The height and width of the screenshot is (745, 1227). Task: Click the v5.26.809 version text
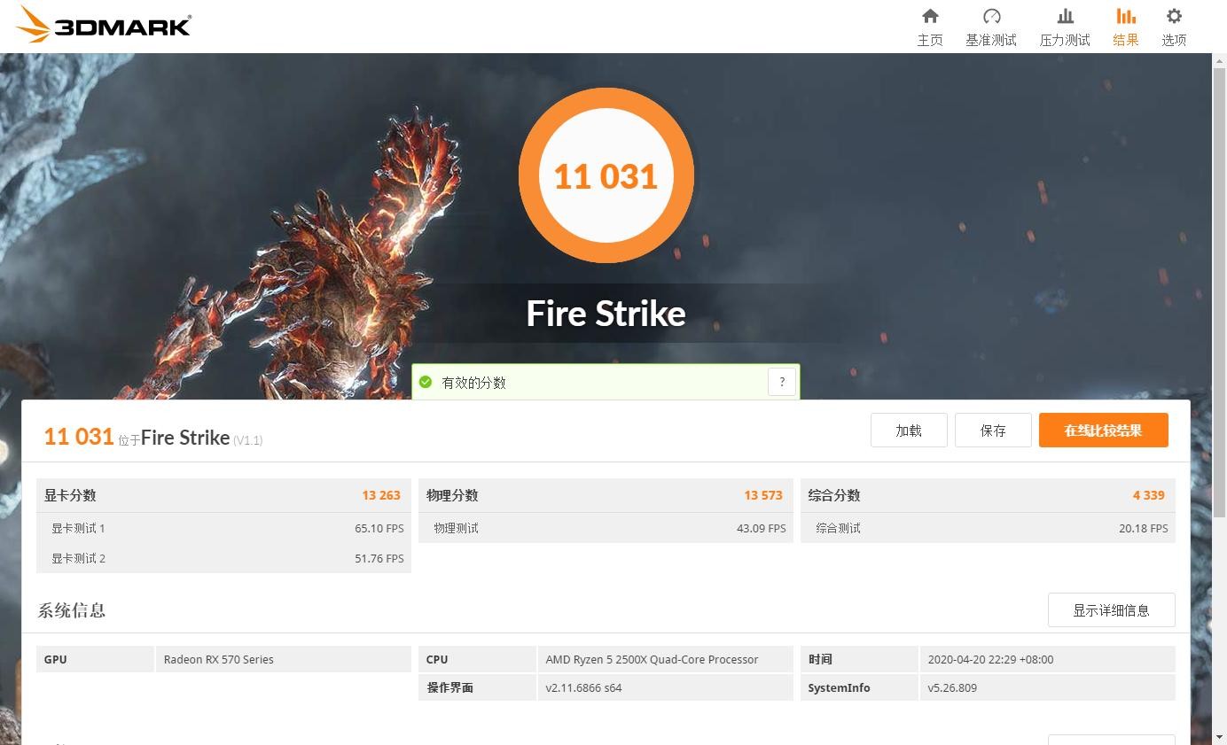click(952, 687)
